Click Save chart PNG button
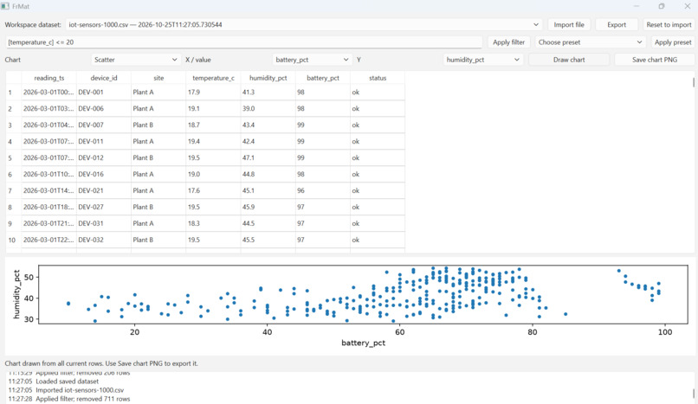Image resolution: width=698 pixels, height=404 pixels. pos(655,60)
